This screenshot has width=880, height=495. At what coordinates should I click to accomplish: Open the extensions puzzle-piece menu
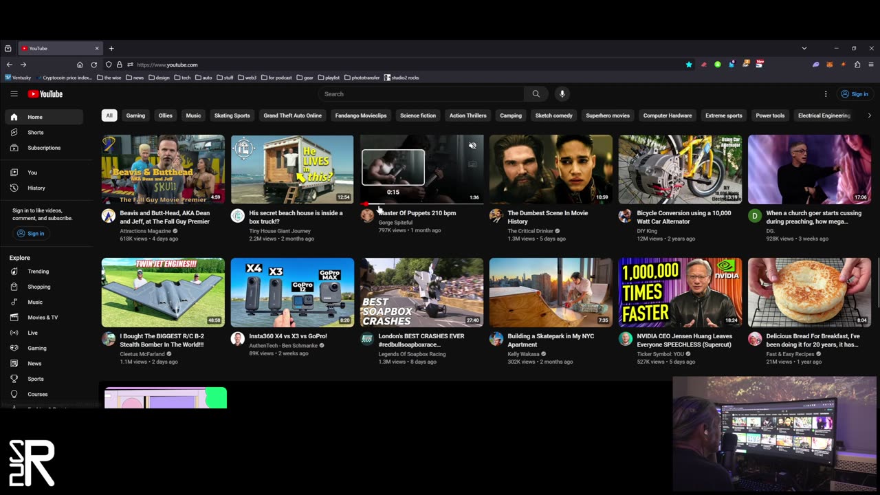[x=857, y=65]
